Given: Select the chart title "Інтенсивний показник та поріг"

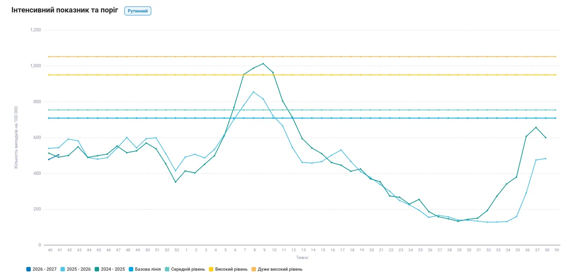Looking at the screenshot, I should point(65,10).
